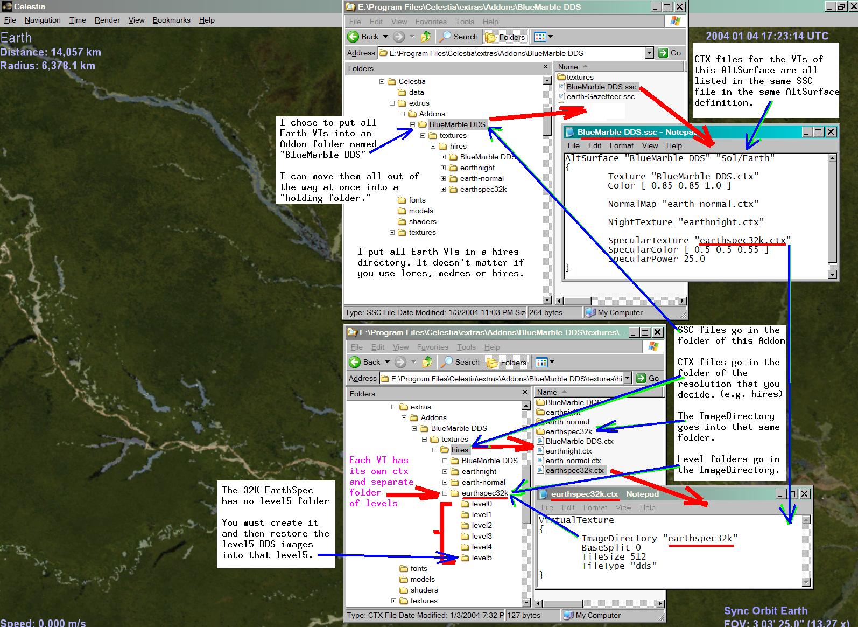Close Folders pane in lower Explorer window
This screenshot has height=627, width=858.
click(525, 393)
